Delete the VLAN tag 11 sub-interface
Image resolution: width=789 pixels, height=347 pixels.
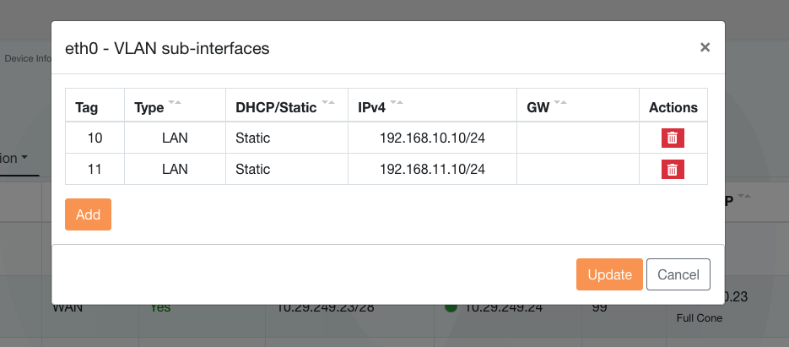(673, 169)
